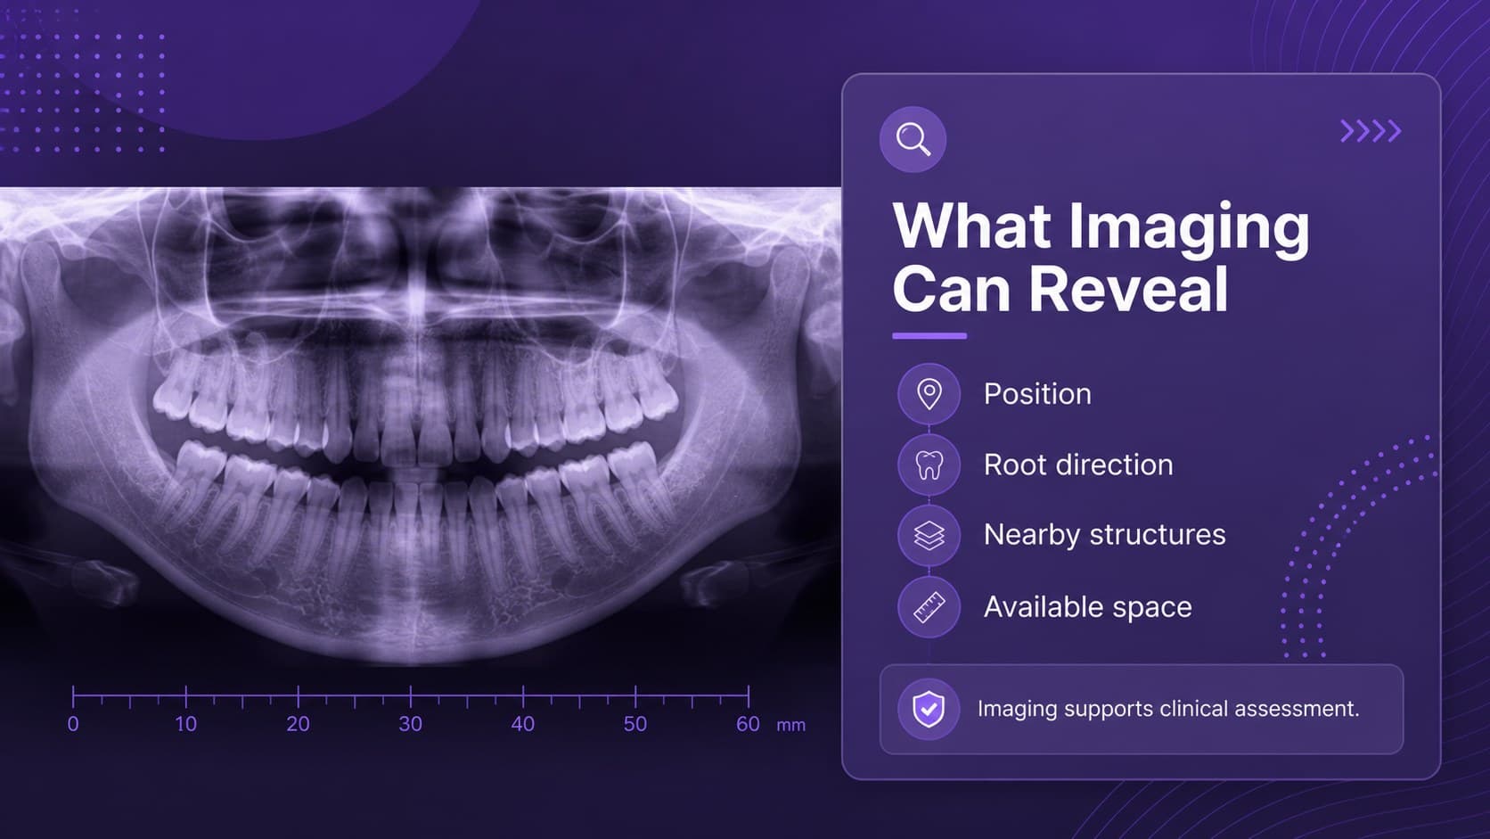Screen dimensions: 1490x839
Task: Click the ruler icon beside Available space
Action: [x=929, y=607]
